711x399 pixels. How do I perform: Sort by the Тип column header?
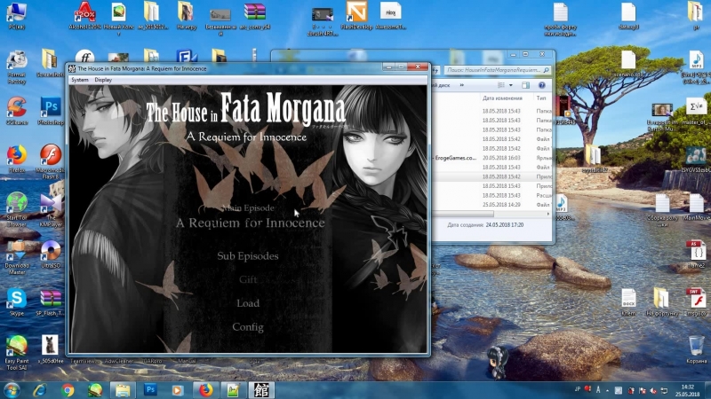(x=542, y=98)
